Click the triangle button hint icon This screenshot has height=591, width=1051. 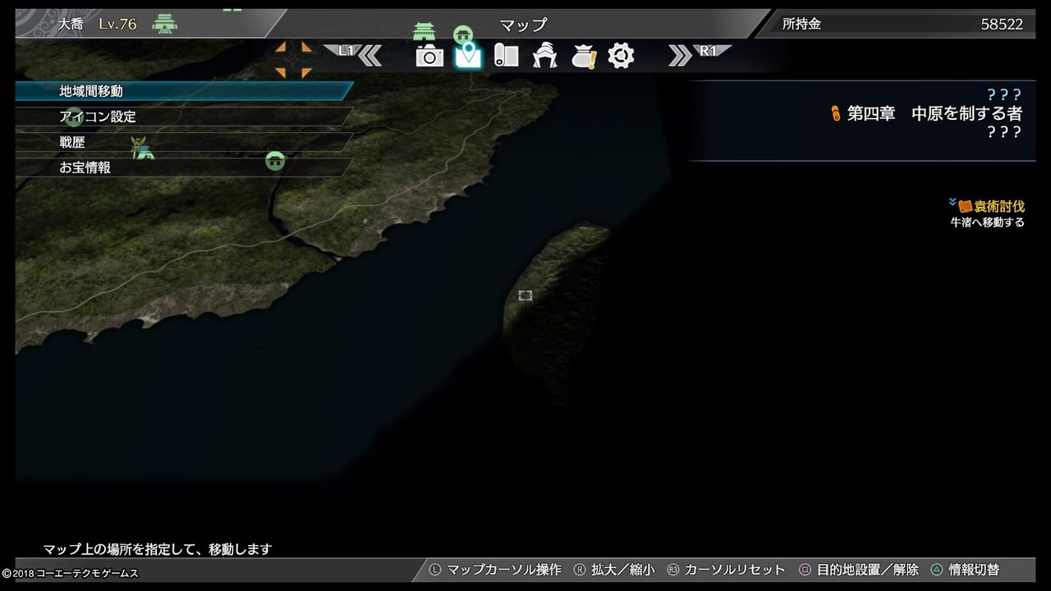937,570
